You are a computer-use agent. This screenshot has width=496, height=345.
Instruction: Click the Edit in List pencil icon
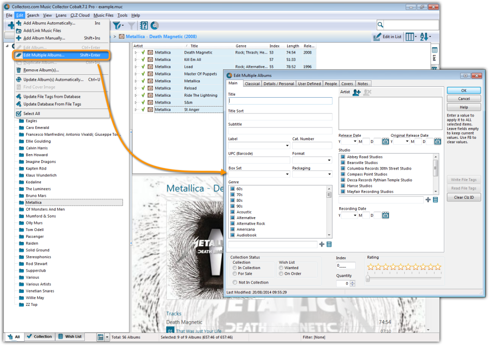(377, 37)
